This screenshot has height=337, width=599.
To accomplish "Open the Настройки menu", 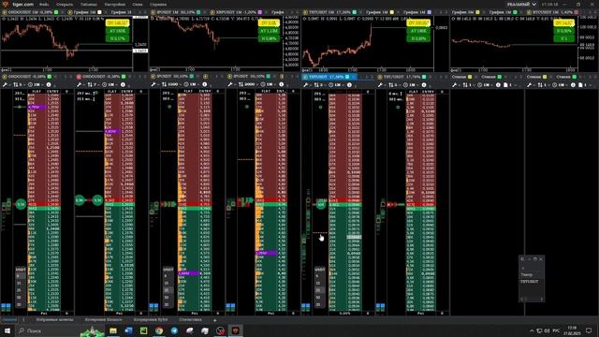I will (114, 4).
